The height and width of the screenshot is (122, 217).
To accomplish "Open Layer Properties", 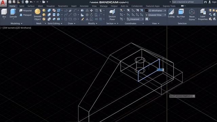I will click(203, 15).
